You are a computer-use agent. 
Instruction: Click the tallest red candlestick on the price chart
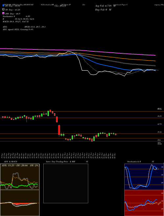click(59, 130)
